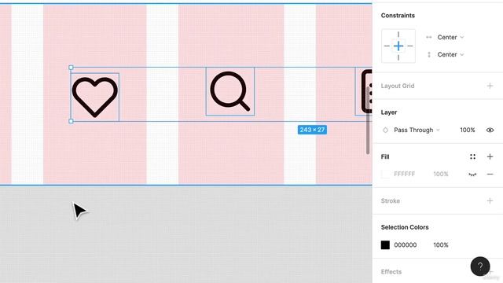
Task: Toggle layer visibility eye icon
Action: coord(490,130)
